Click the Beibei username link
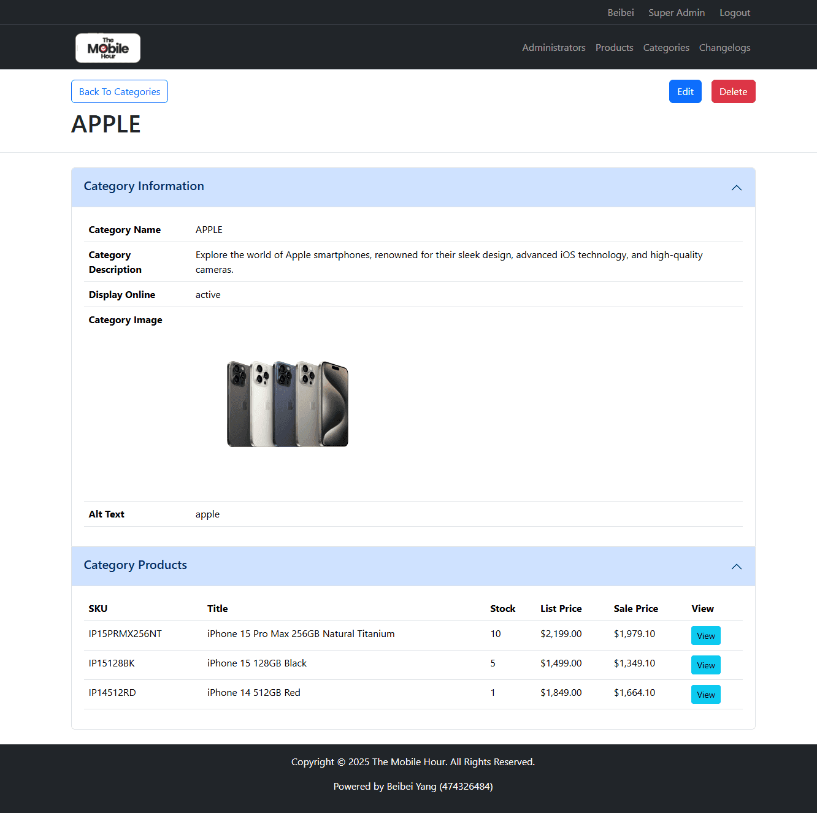The width and height of the screenshot is (817, 813). point(620,13)
